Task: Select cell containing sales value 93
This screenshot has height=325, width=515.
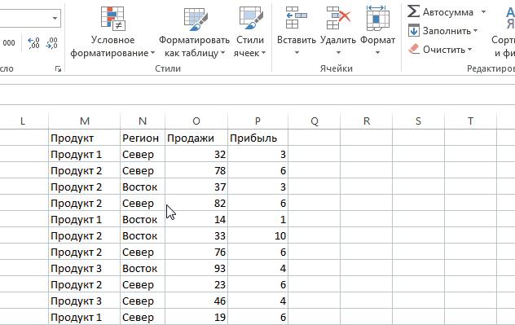Action: tap(196, 268)
